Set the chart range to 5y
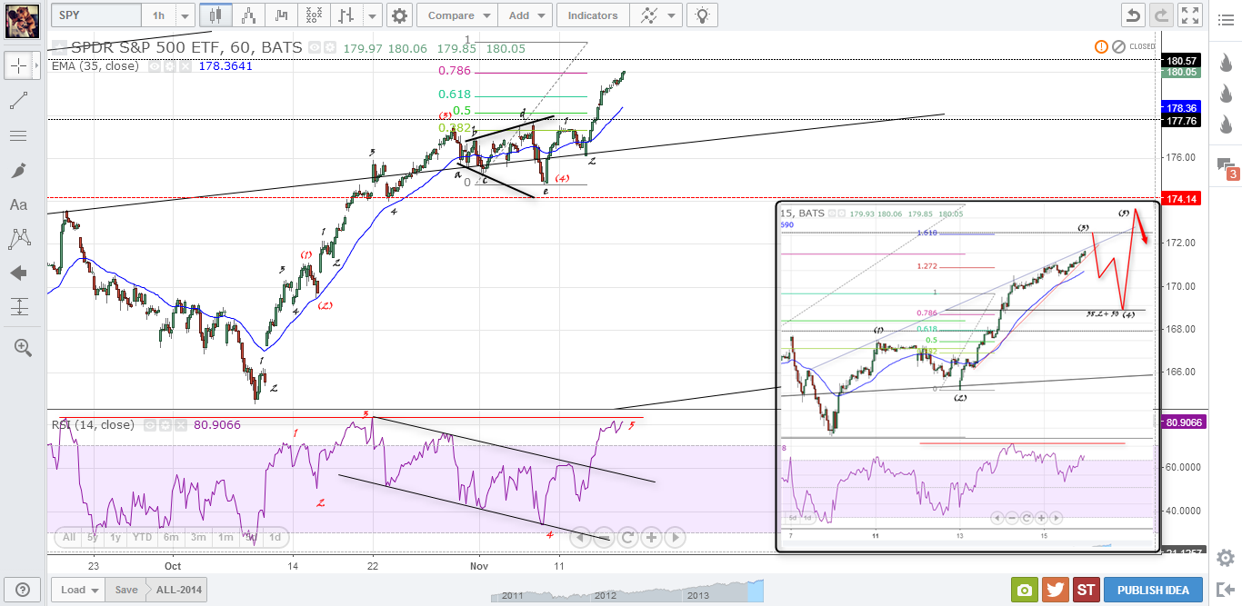1242x606 pixels. (93, 537)
